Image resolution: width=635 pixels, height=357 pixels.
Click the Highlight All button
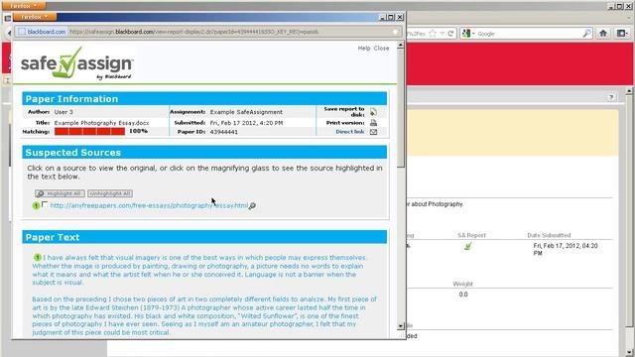pos(60,194)
